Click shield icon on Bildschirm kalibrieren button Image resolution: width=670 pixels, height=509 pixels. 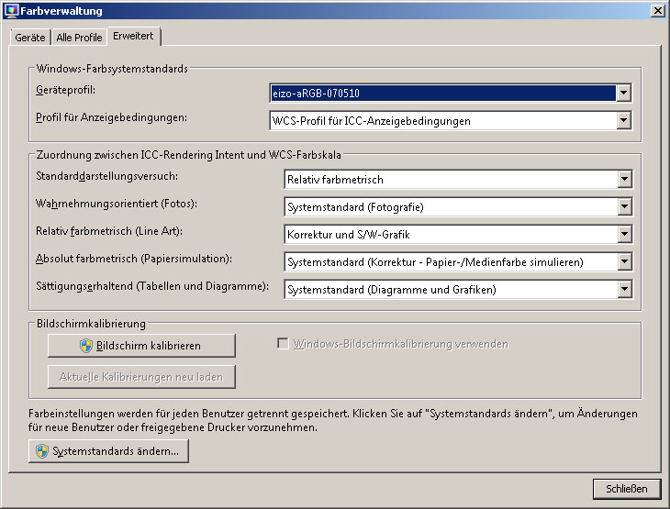click(86, 346)
